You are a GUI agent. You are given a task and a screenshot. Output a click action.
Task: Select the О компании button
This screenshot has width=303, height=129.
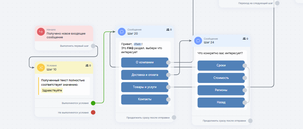[145, 63]
